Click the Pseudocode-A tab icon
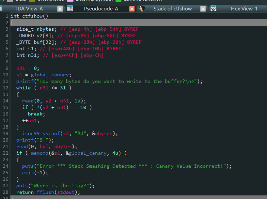 (x=70, y=9)
